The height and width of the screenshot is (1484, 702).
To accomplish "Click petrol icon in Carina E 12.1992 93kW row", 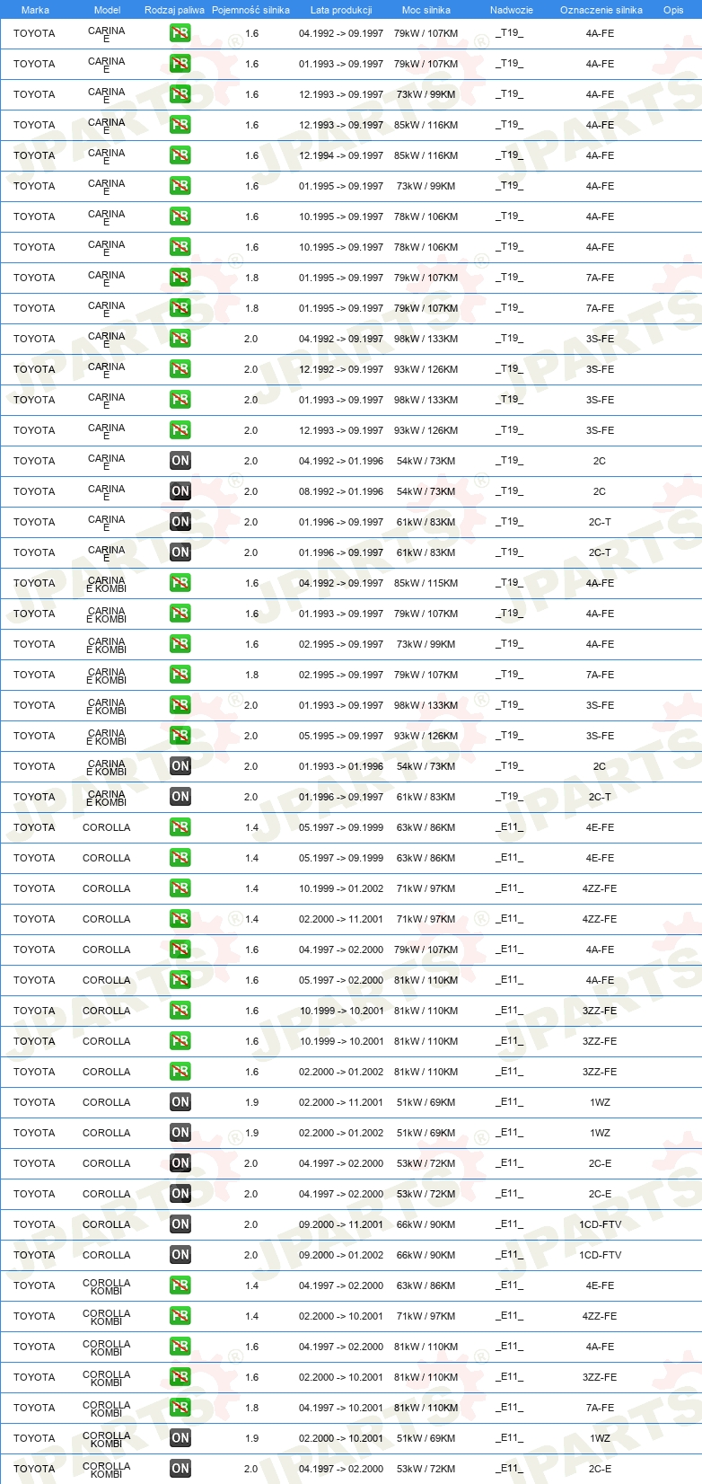I will pos(180,369).
